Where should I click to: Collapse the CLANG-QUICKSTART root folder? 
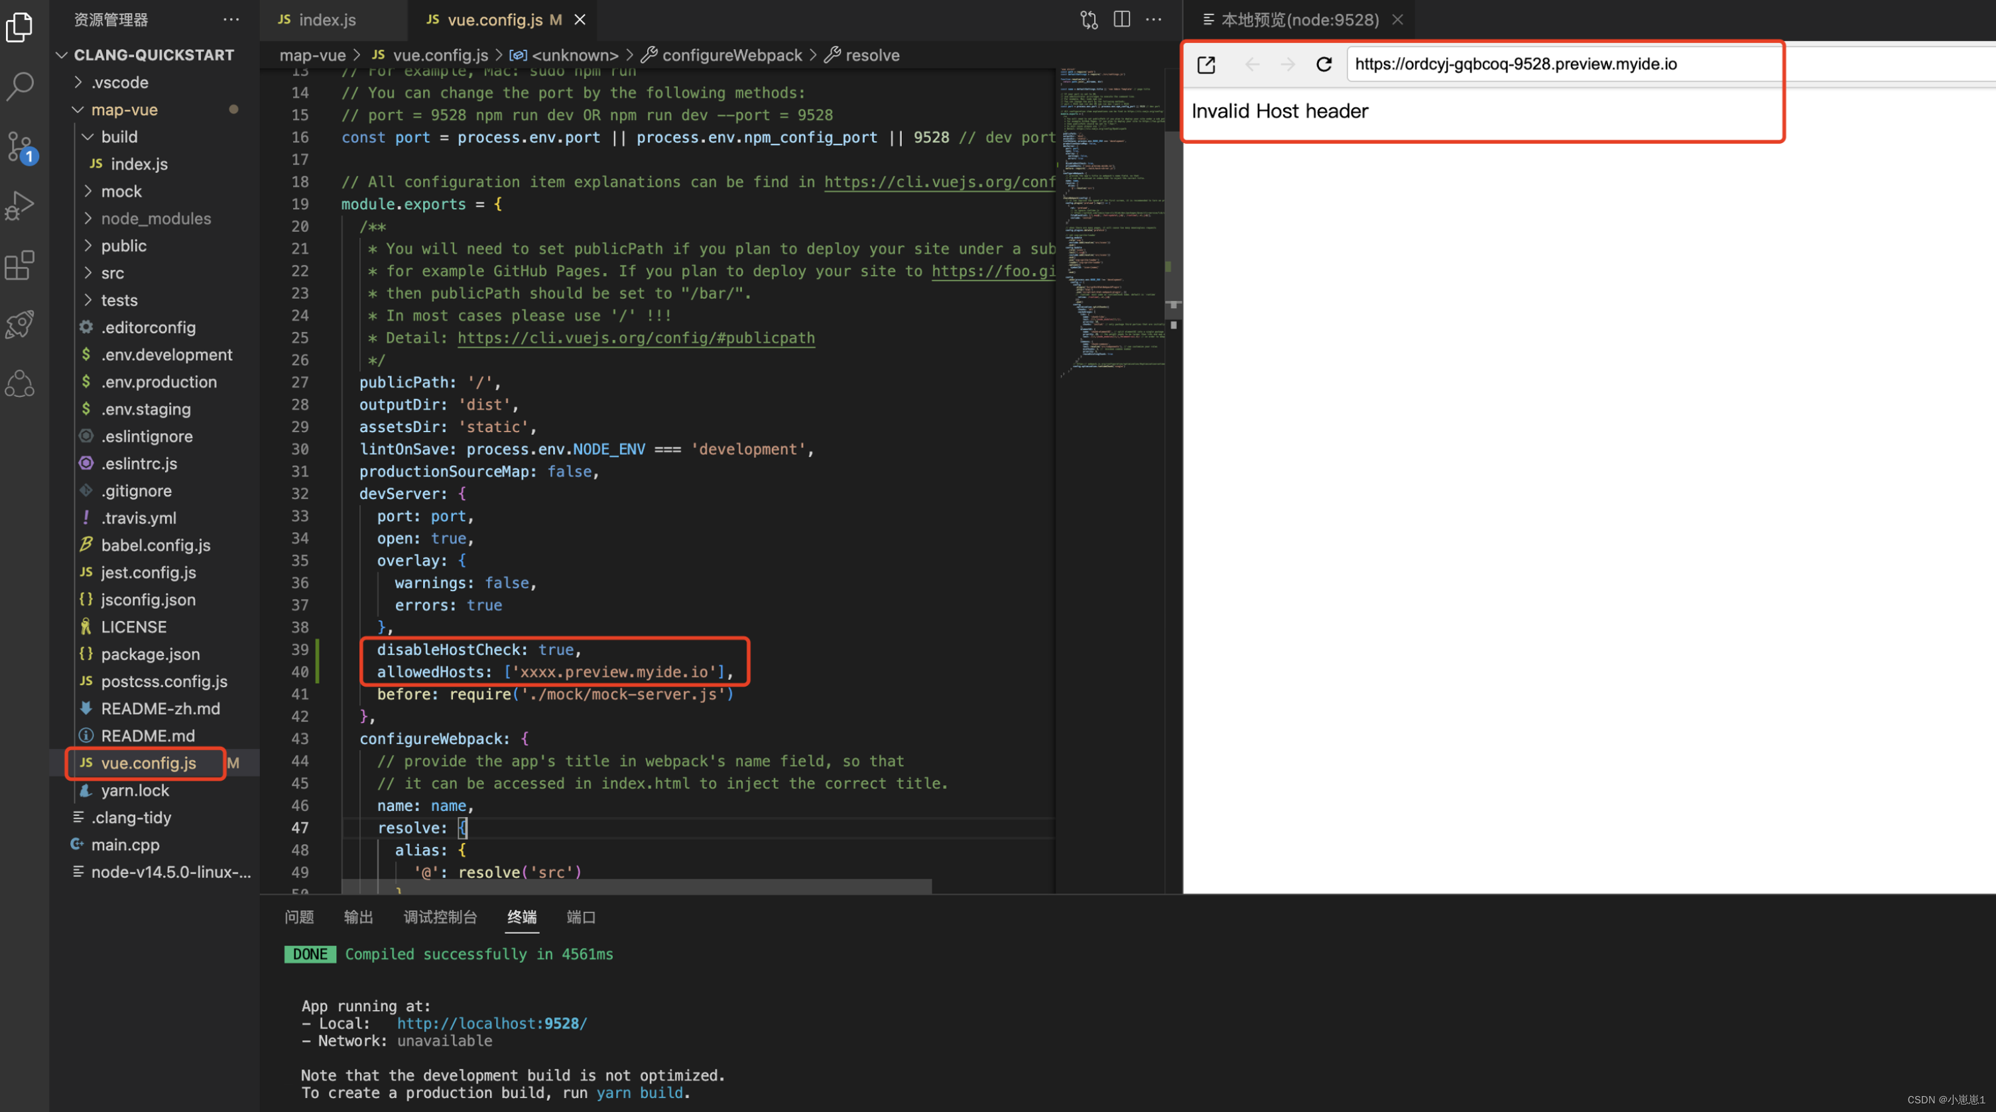153,55
